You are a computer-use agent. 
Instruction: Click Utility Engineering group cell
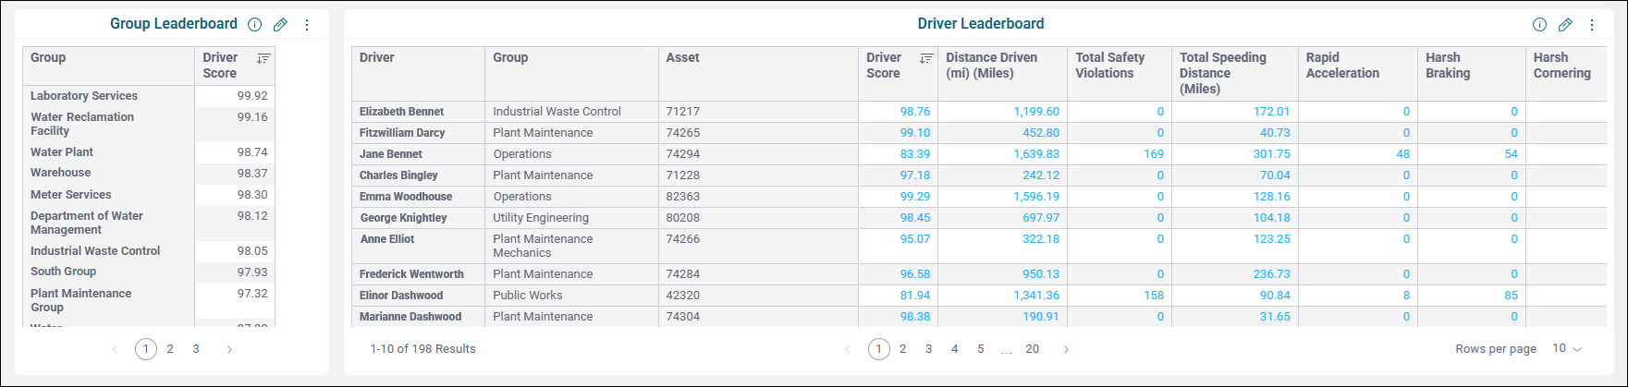pyautogui.click(x=541, y=218)
